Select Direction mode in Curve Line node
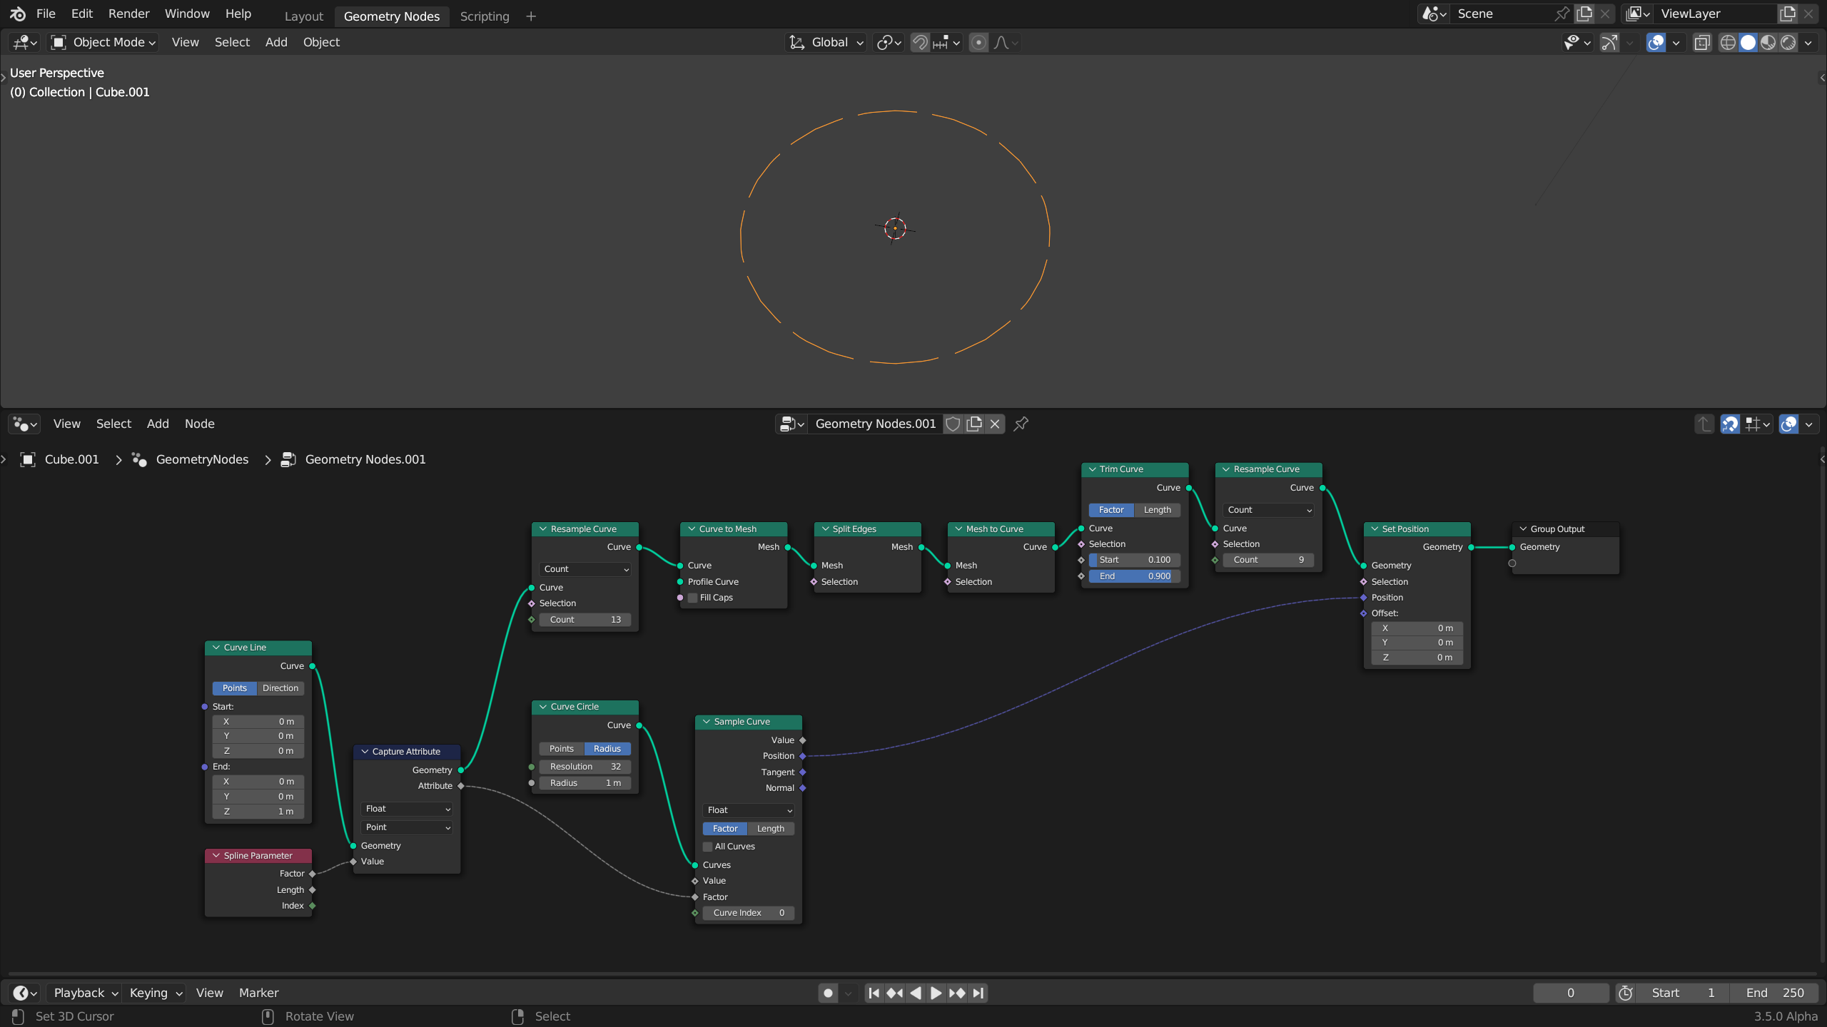1827x1027 pixels. [x=280, y=688]
